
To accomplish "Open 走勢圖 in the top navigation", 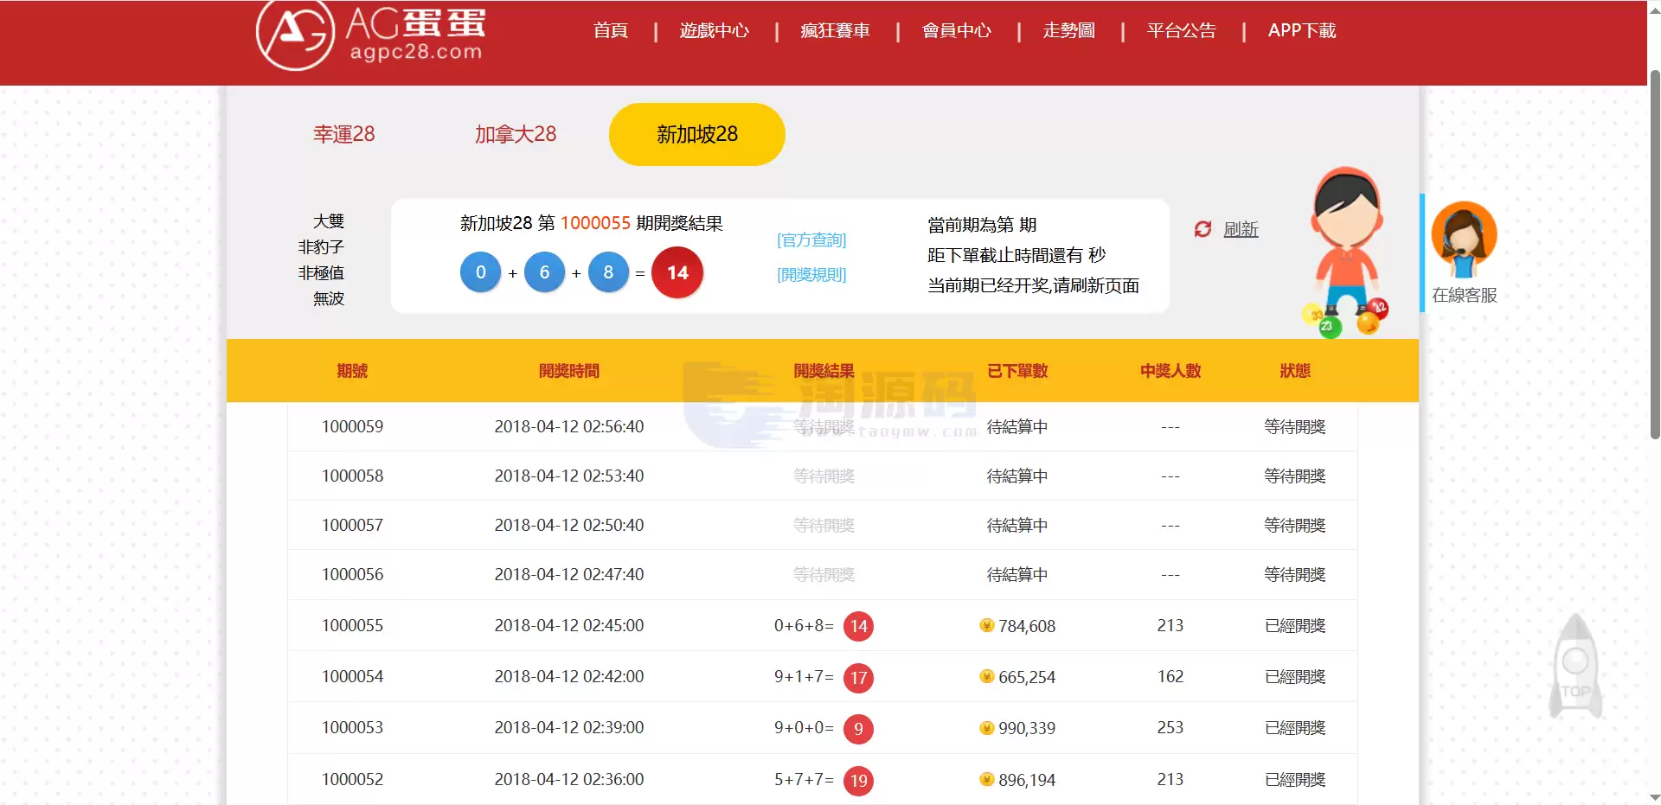I will tap(1069, 30).
